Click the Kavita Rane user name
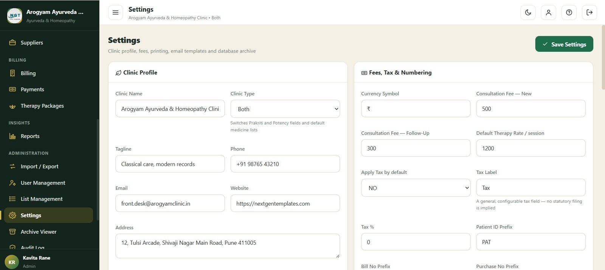Screen dimensions: 605x270 point(36,258)
